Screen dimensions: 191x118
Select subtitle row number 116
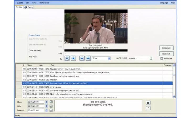click(94, 94)
